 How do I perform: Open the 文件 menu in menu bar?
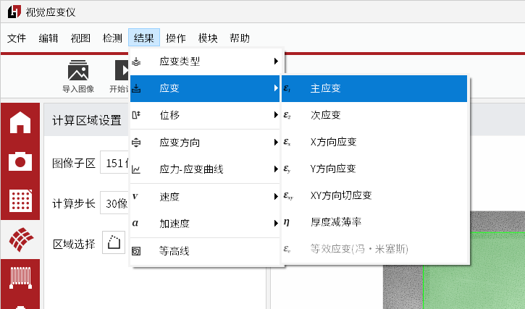click(x=17, y=38)
